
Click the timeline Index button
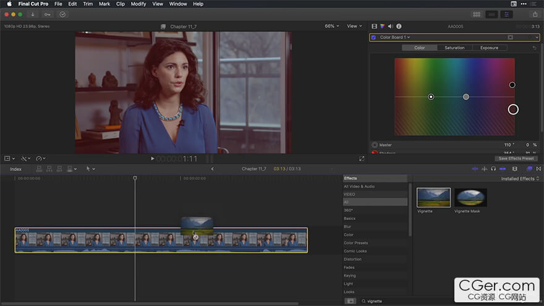[15, 169]
